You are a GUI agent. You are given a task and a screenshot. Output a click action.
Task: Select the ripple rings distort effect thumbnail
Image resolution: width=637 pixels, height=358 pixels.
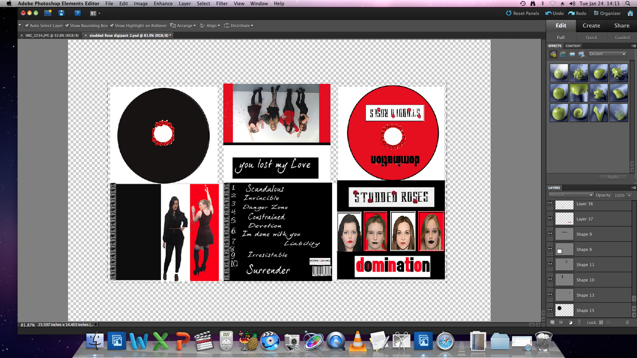(618, 113)
